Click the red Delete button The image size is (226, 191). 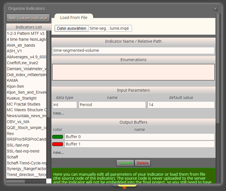click(x=142, y=163)
